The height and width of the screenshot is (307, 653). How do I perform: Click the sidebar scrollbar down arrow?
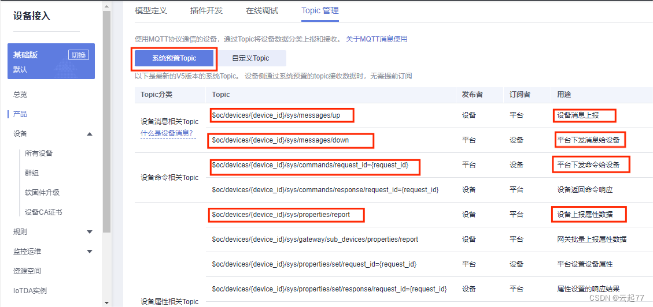click(x=106, y=302)
